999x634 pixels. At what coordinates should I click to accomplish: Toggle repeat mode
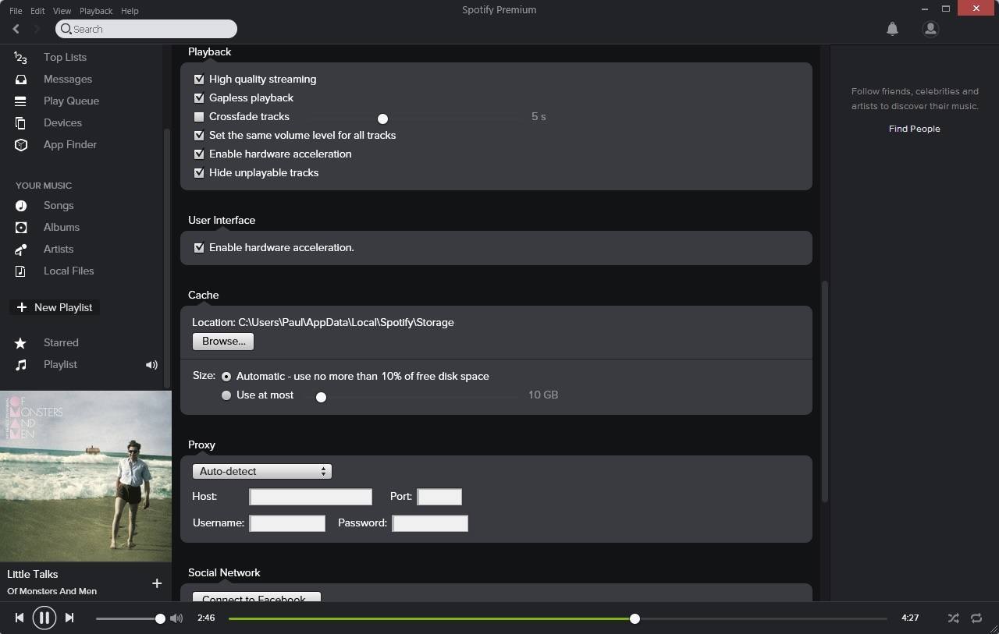[976, 618]
